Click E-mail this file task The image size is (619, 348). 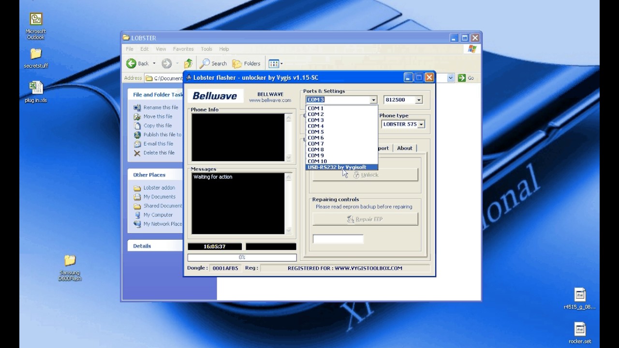pyautogui.click(x=153, y=144)
